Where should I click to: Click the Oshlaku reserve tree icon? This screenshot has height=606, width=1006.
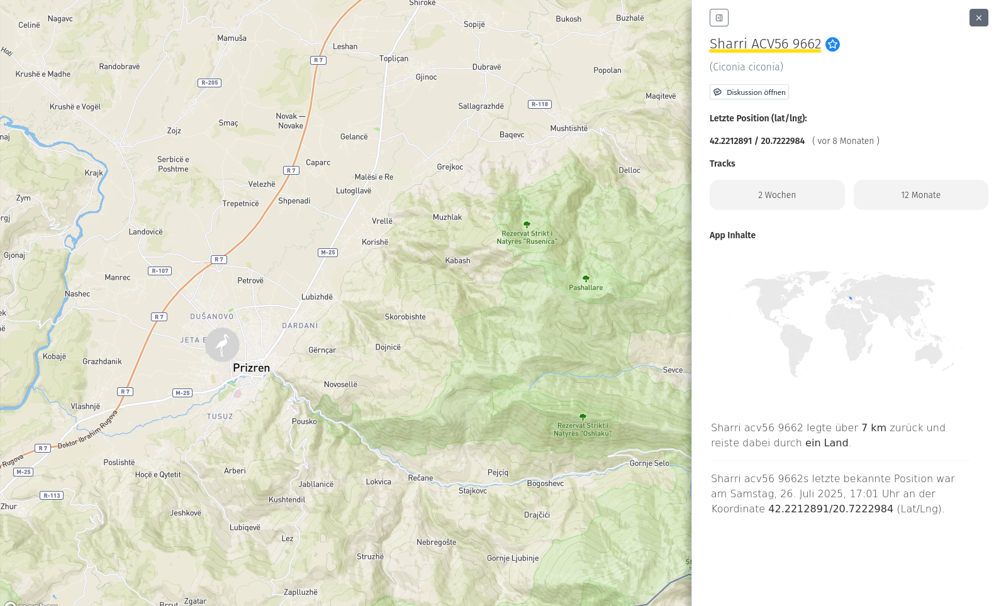(583, 417)
